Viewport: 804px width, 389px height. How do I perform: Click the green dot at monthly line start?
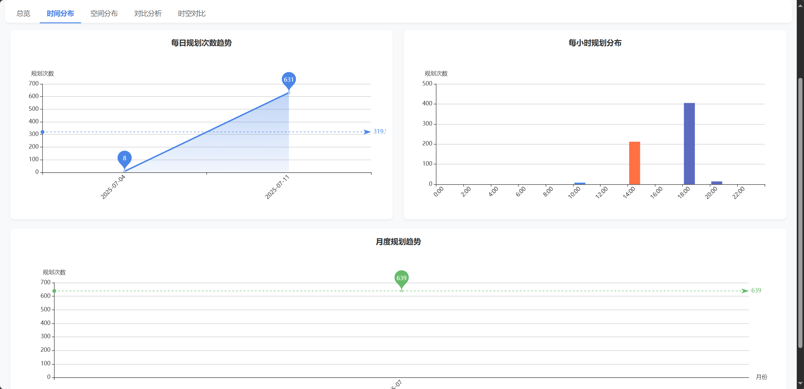[x=54, y=291]
